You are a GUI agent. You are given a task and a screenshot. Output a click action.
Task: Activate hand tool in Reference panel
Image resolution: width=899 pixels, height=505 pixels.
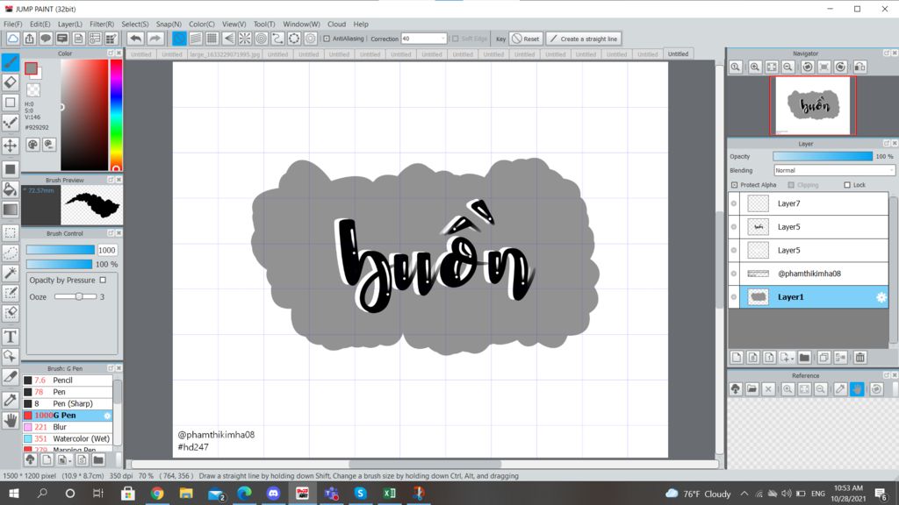857,389
